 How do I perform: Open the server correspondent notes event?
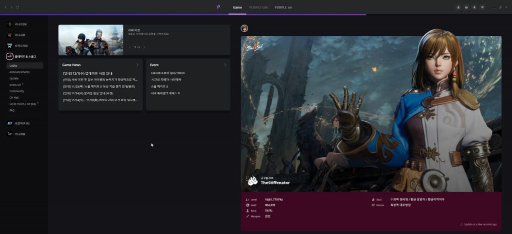(165, 93)
